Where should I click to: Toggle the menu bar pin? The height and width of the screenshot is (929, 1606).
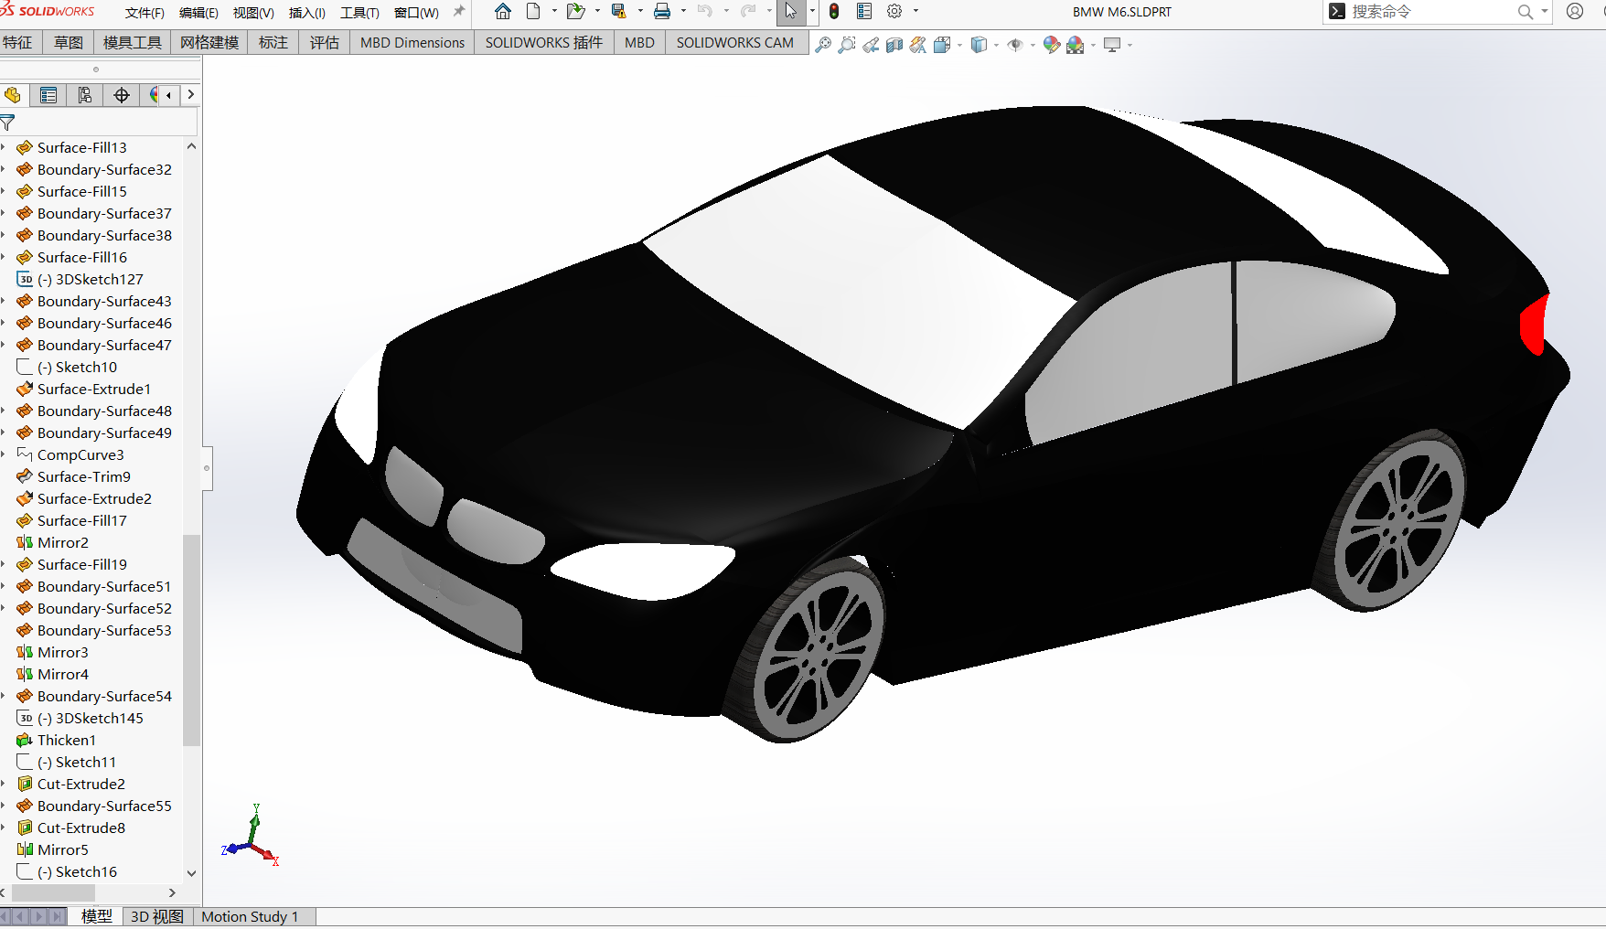[x=459, y=12]
